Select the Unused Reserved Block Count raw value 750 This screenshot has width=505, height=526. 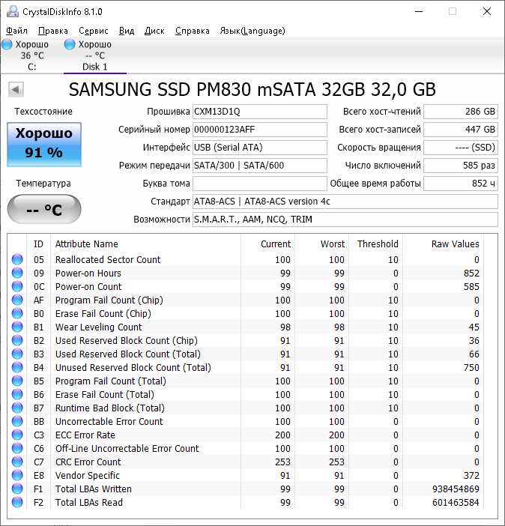[471, 368]
